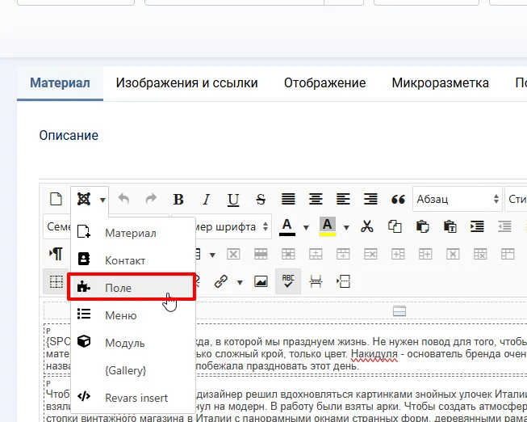Insert a blockquote
527x422 pixels.
[x=398, y=200]
